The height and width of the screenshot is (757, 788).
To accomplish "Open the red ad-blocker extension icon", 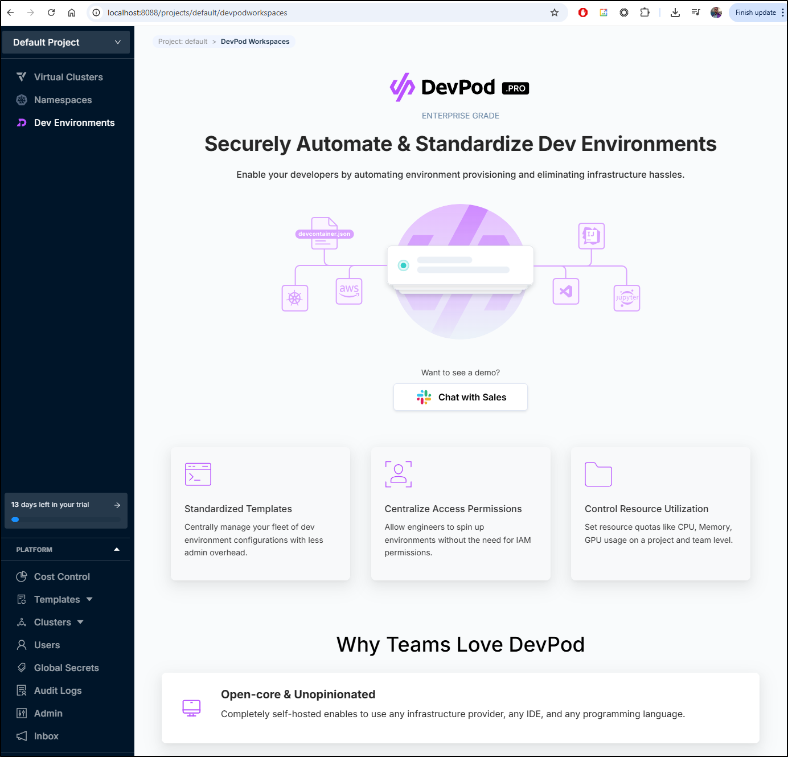I will pos(583,13).
